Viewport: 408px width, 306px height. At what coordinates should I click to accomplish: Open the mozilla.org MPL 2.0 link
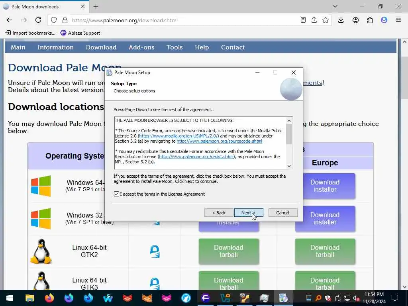(179, 136)
